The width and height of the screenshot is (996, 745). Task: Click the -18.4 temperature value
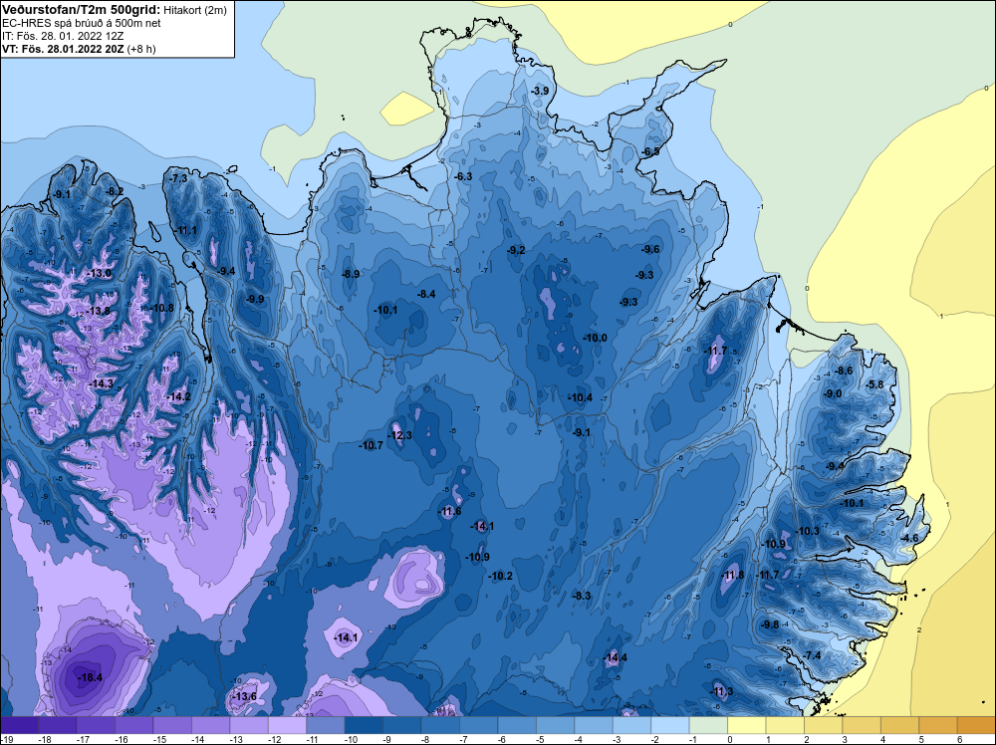91,677
